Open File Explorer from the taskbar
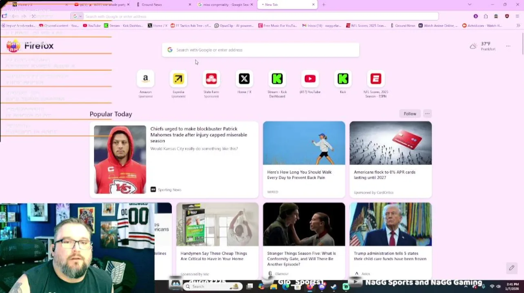This screenshot has width=524, height=293. coord(273,286)
